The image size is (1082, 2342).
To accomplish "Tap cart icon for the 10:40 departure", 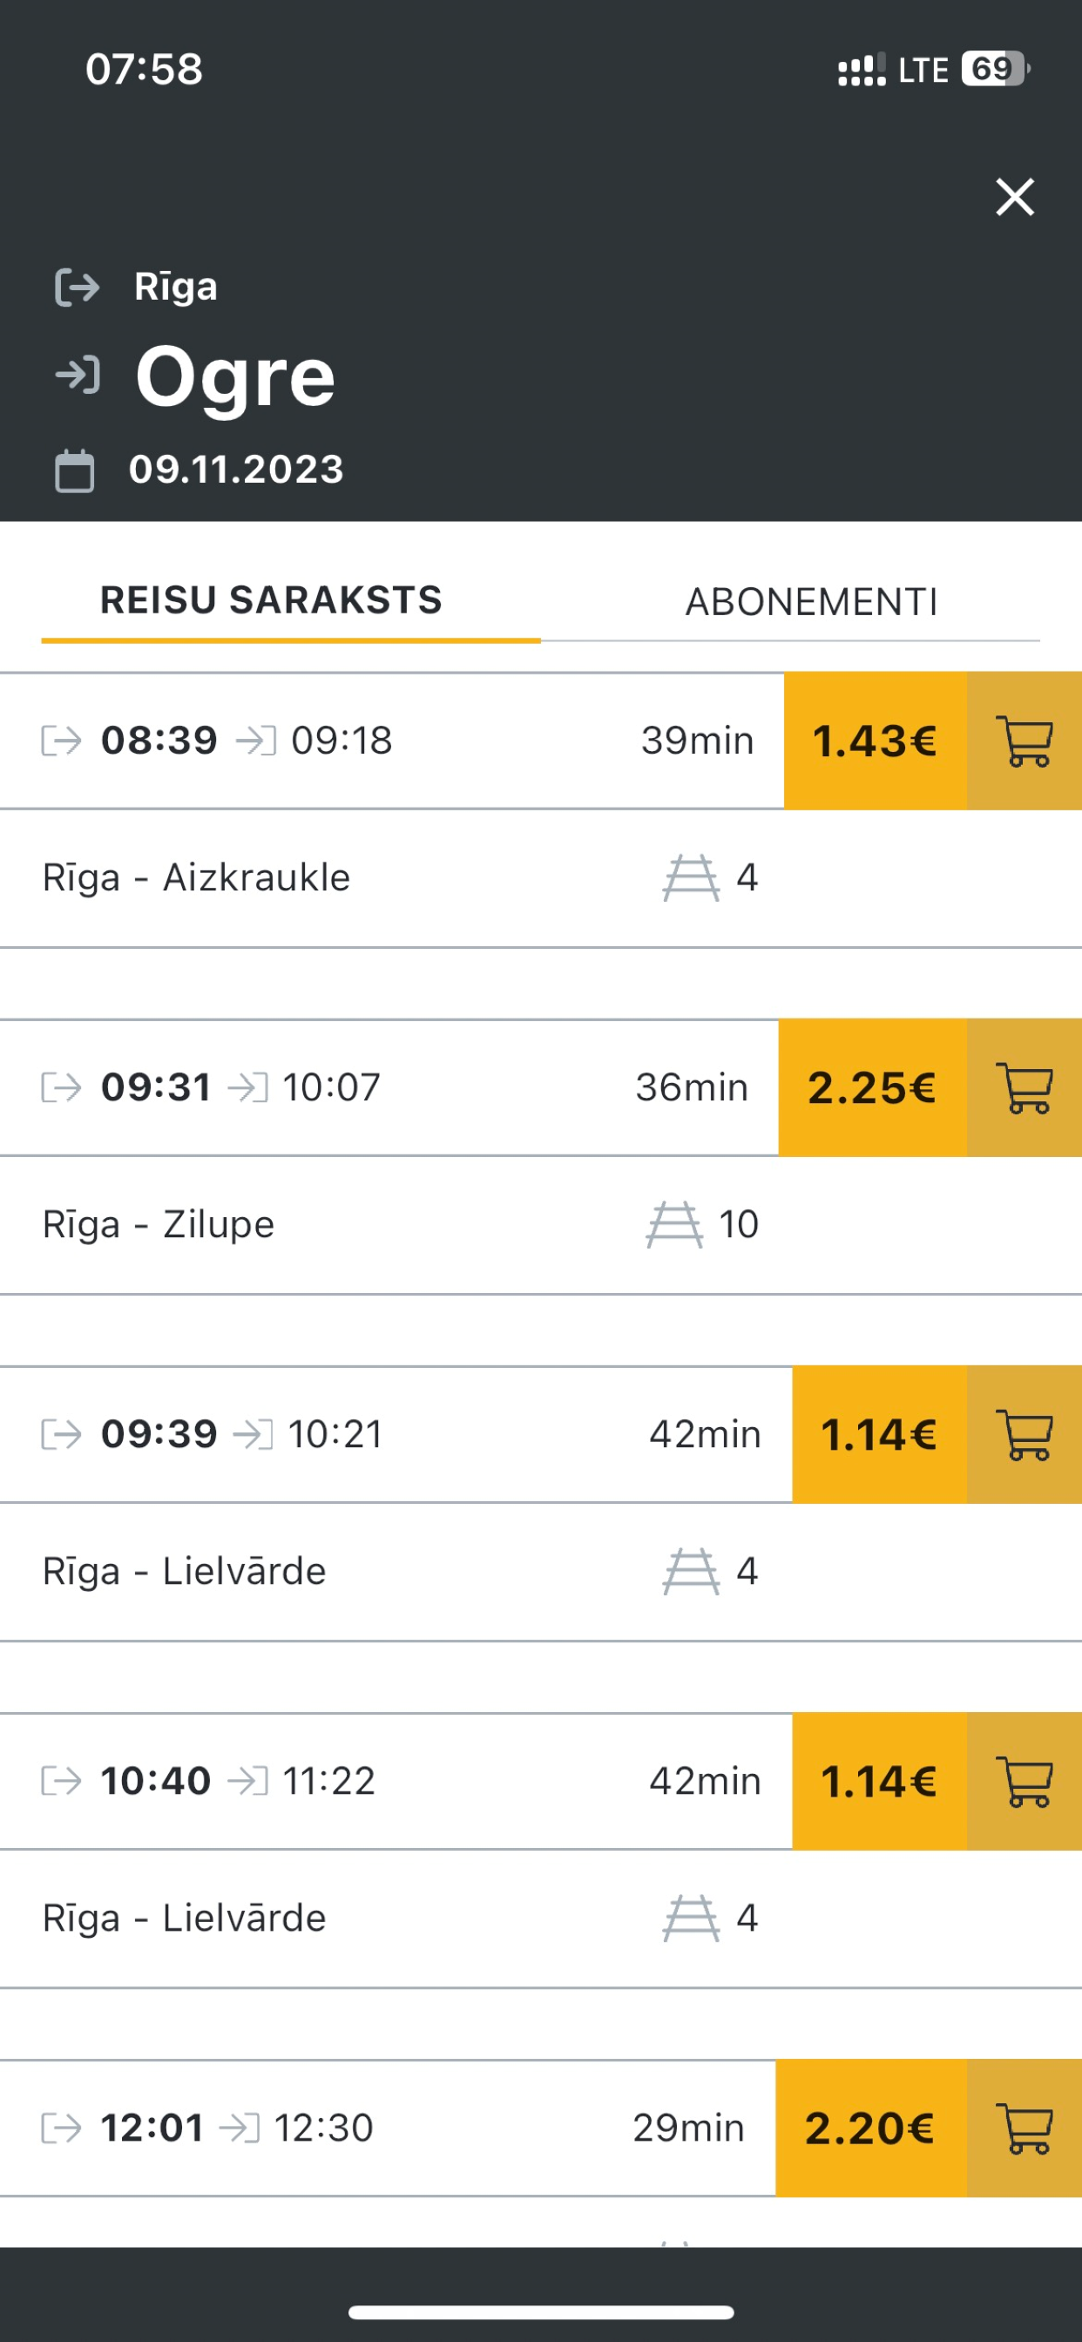I will point(1024,1781).
